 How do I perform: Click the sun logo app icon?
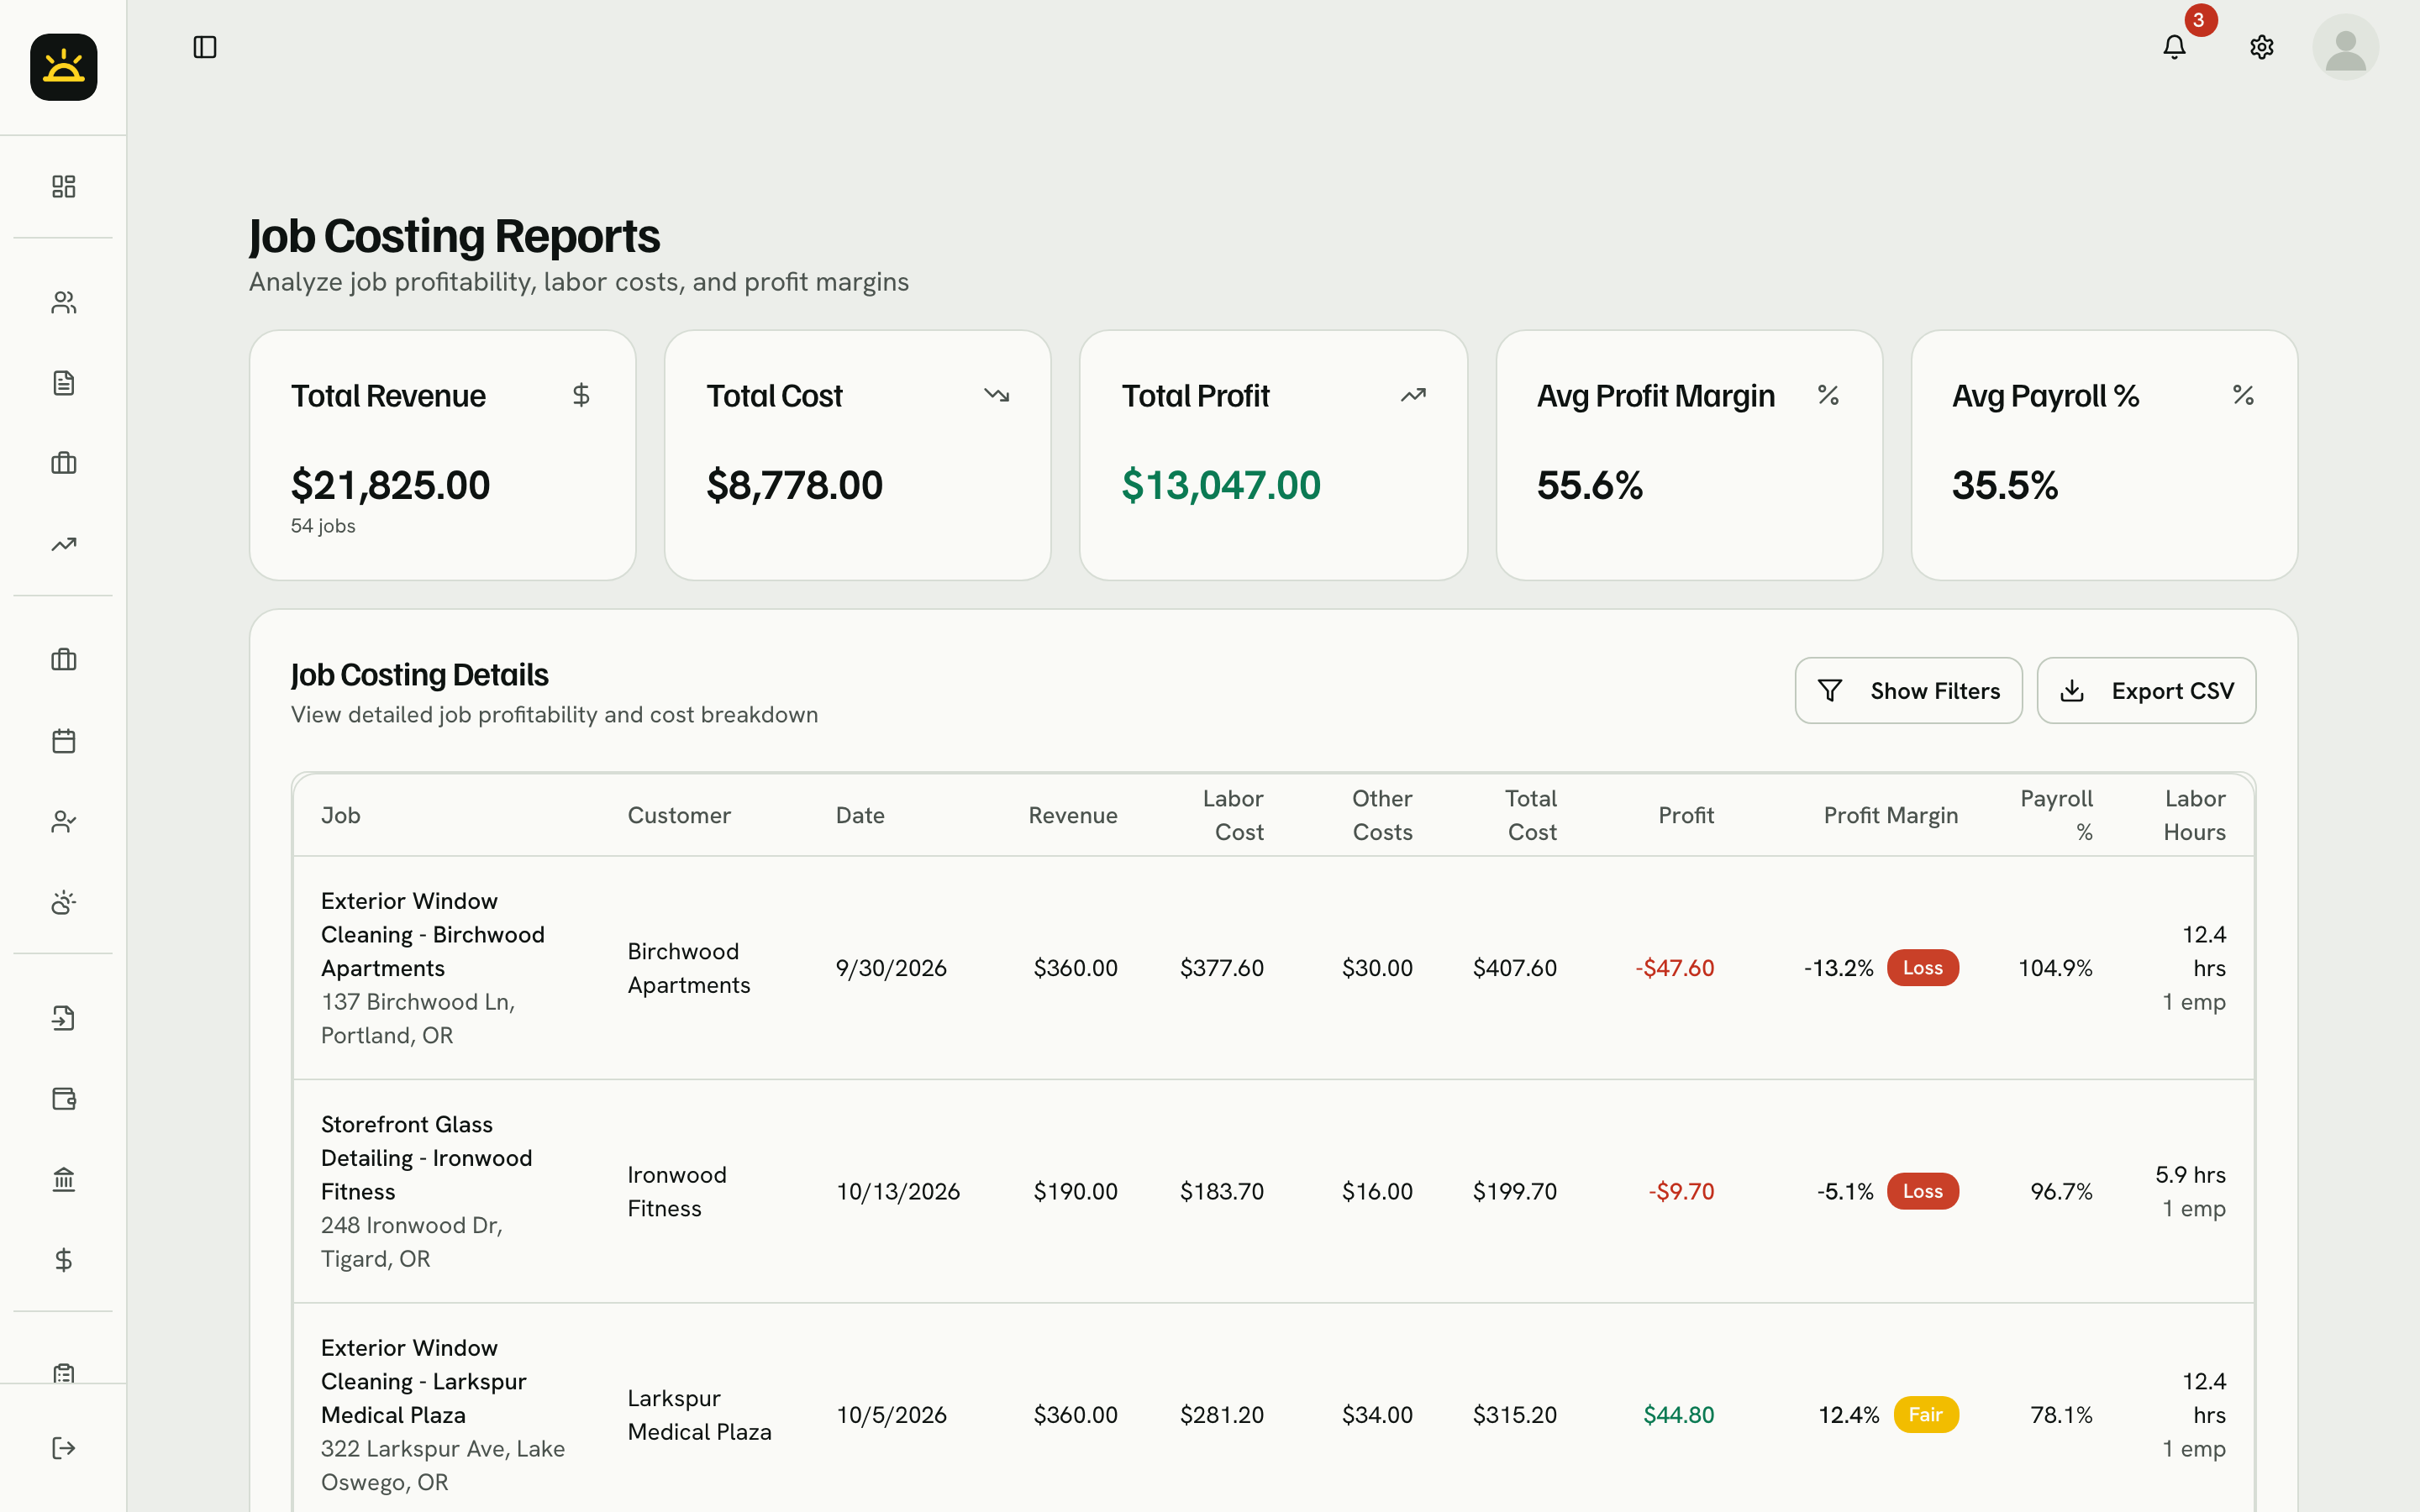click(63, 67)
